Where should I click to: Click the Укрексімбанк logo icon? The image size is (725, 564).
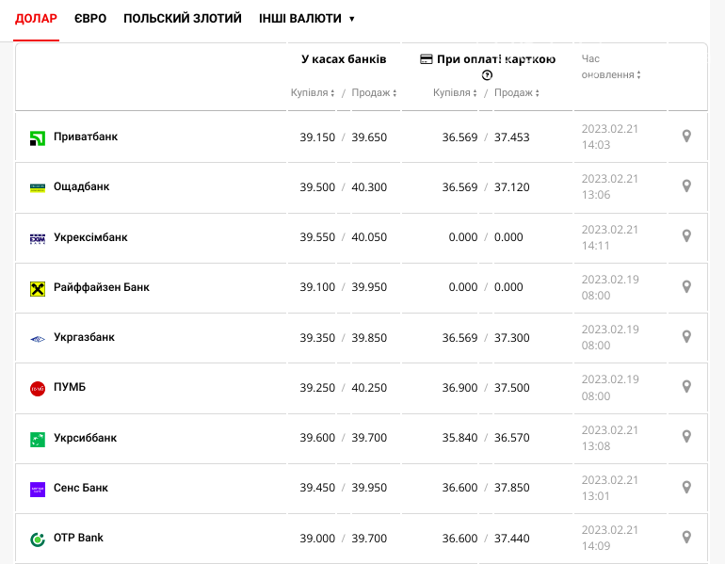pos(38,238)
